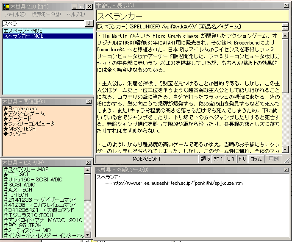Click the 用例 button
292x242 pixels.
coord(273,159)
